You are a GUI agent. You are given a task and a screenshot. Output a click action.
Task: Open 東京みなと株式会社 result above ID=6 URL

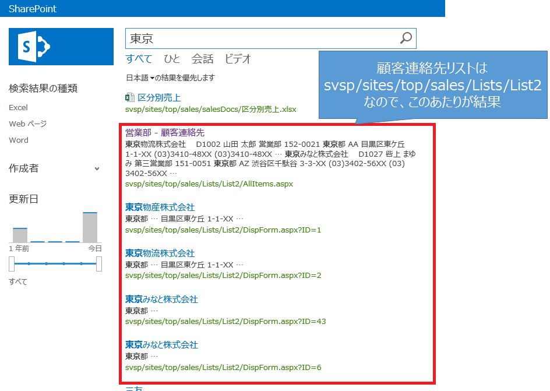162,345
